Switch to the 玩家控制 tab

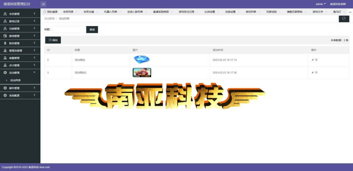272,12
